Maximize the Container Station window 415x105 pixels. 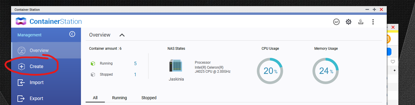[375, 10]
